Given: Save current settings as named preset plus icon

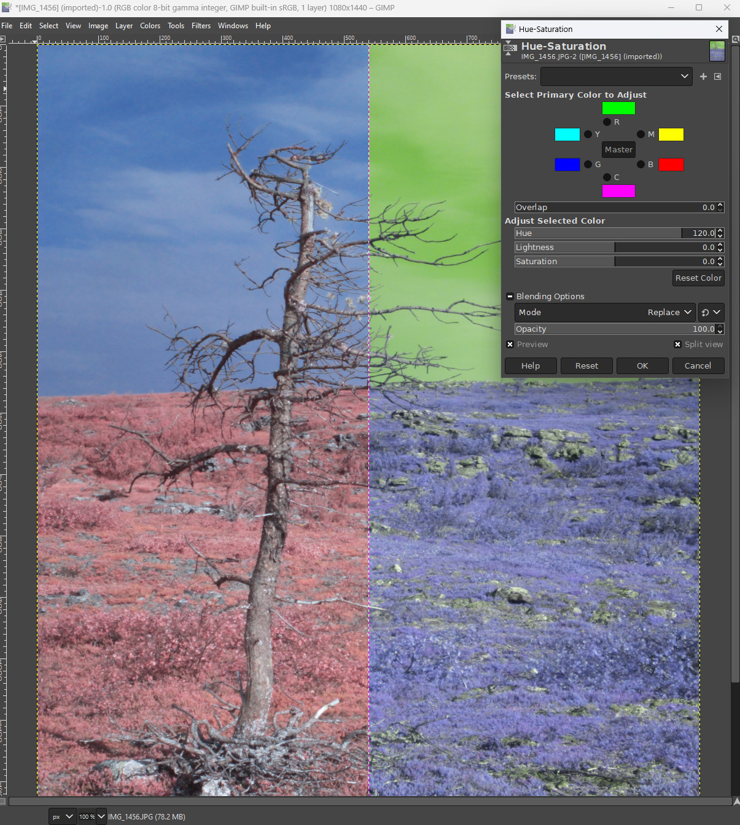Looking at the screenshot, I should [x=703, y=76].
